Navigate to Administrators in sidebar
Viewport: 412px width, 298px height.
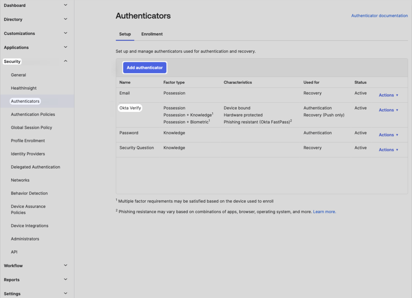tap(25, 239)
